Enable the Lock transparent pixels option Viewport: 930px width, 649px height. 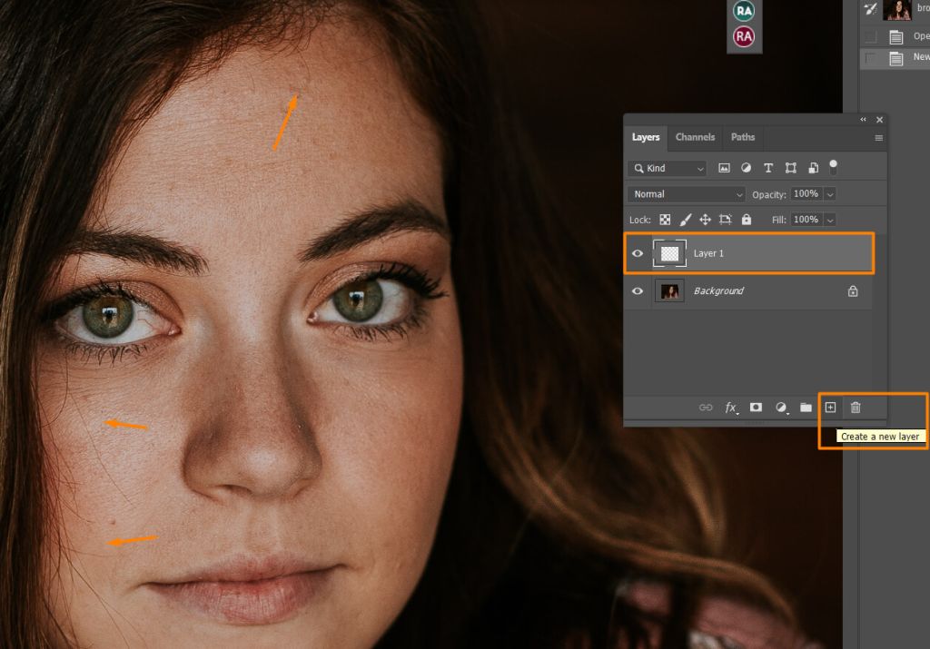[666, 219]
